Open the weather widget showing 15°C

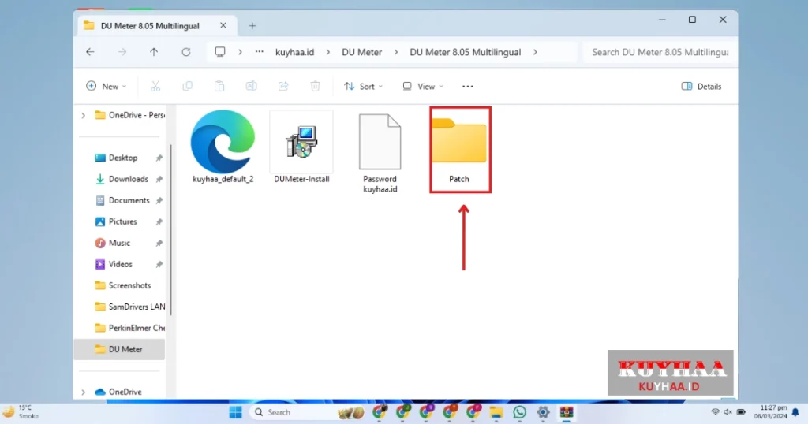(21, 412)
